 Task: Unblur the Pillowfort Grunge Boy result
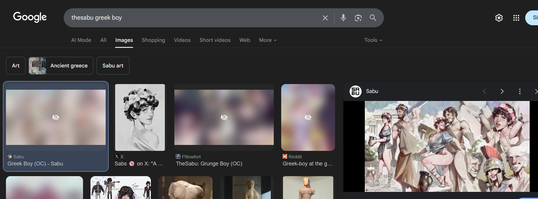click(x=224, y=117)
